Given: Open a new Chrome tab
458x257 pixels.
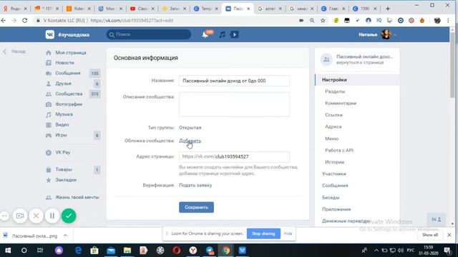Looking at the screenshot, I should pyautogui.click(x=388, y=9).
